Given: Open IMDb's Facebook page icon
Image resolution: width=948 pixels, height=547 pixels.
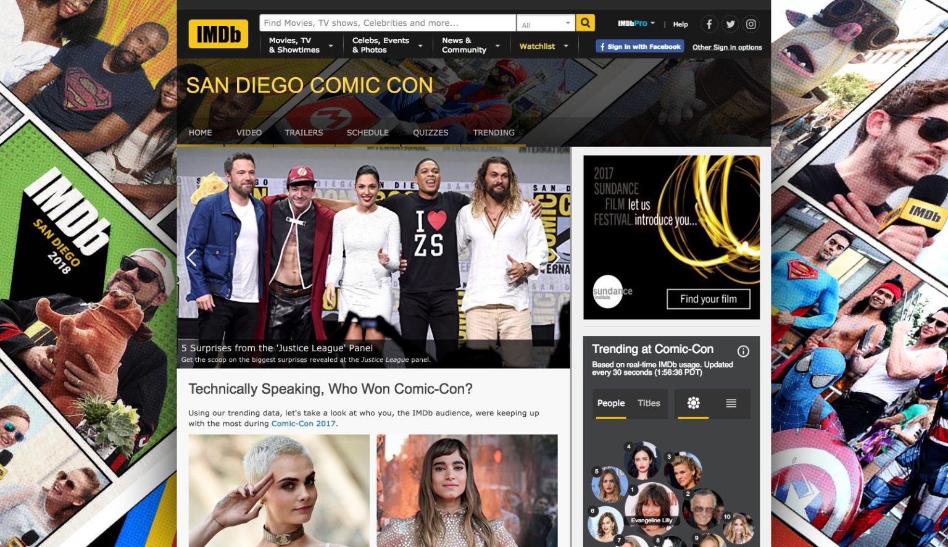Looking at the screenshot, I should click(709, 24).
